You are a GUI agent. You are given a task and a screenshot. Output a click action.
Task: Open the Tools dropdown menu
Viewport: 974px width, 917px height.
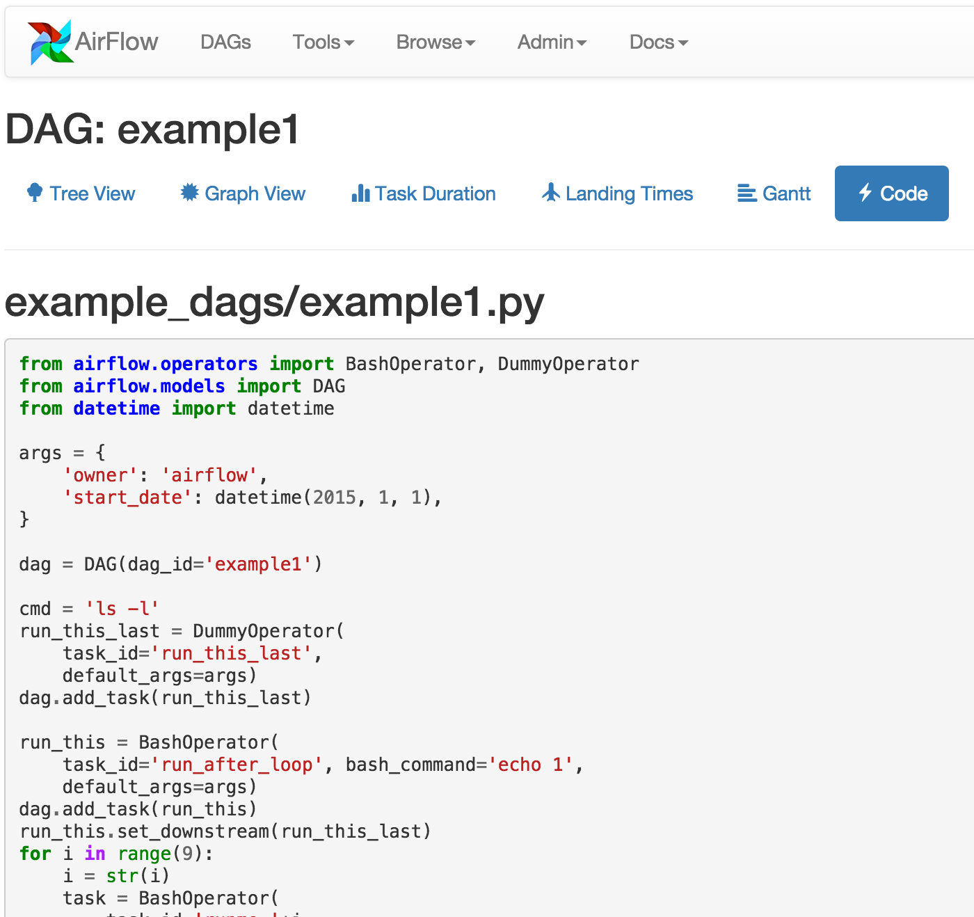[323, 42]
